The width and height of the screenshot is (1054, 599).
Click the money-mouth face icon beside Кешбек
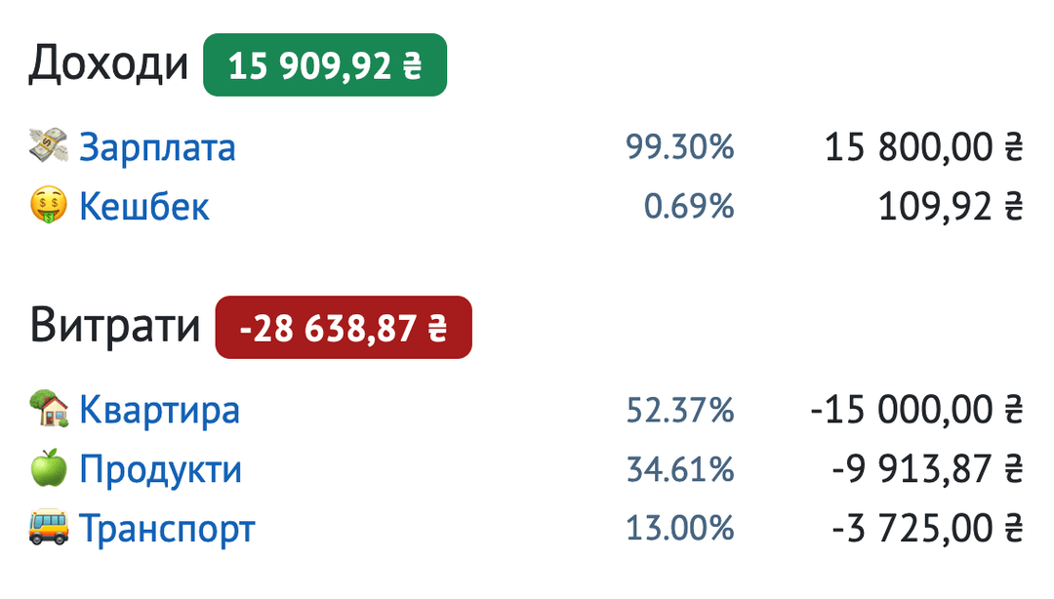tap(49, 207)
